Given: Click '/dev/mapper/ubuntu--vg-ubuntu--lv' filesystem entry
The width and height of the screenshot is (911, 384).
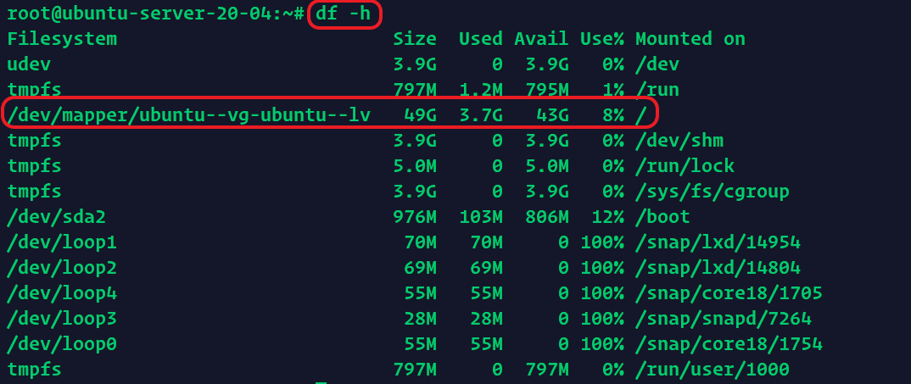Looking at the screenshot, I should (189, 114).
